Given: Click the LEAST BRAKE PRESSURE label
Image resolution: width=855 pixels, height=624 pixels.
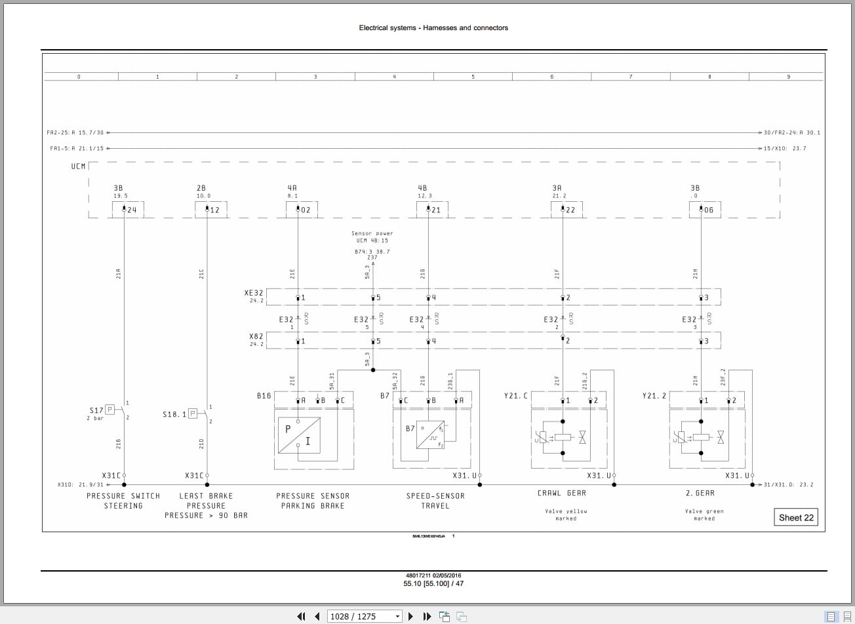Looking at the screenshot, I should click(206, 505).
